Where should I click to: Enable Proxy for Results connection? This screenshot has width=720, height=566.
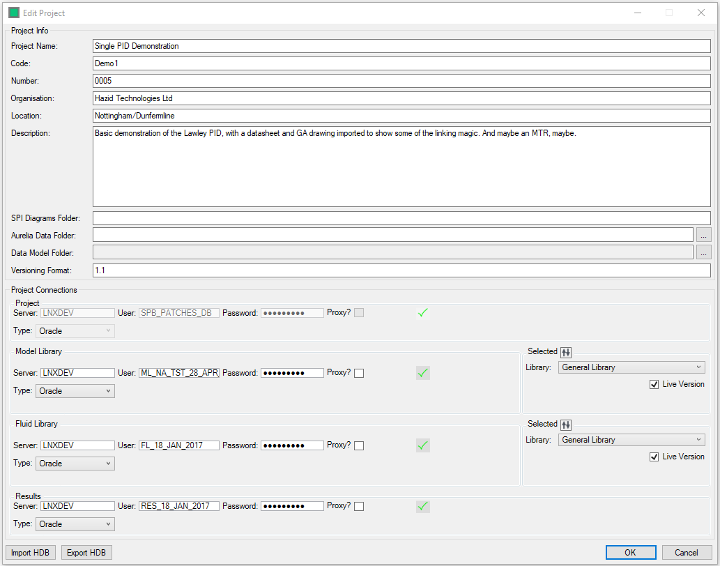click(x=359, y=507)
